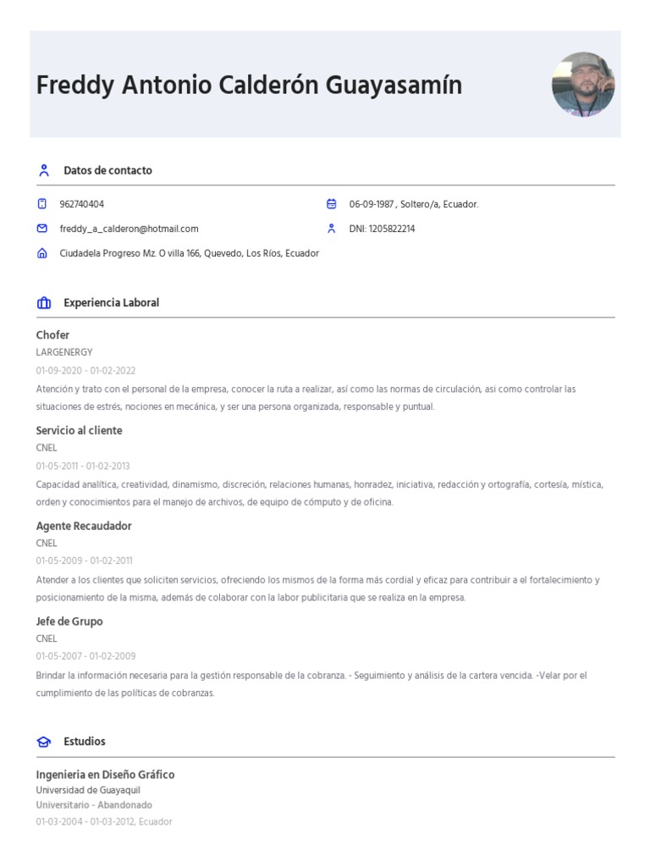Click the envelope icon beside the email address

[42, 229]
